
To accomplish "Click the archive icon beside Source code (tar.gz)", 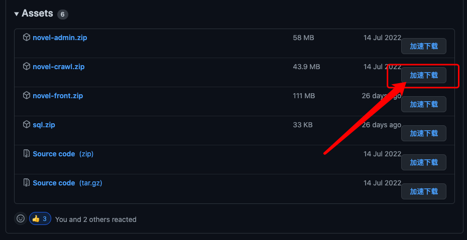I will point(27,183).
